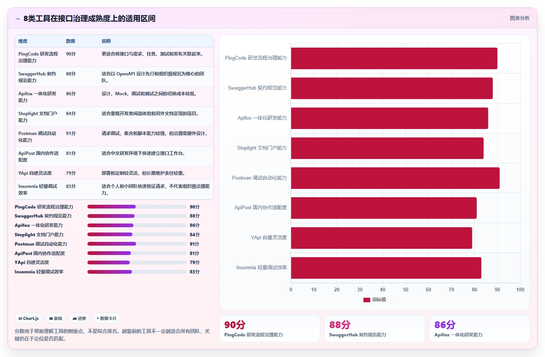Click the ApiPost chart bar
This screenshot has height=357, width=545.
pyautogui.click(x=384, y=208)
